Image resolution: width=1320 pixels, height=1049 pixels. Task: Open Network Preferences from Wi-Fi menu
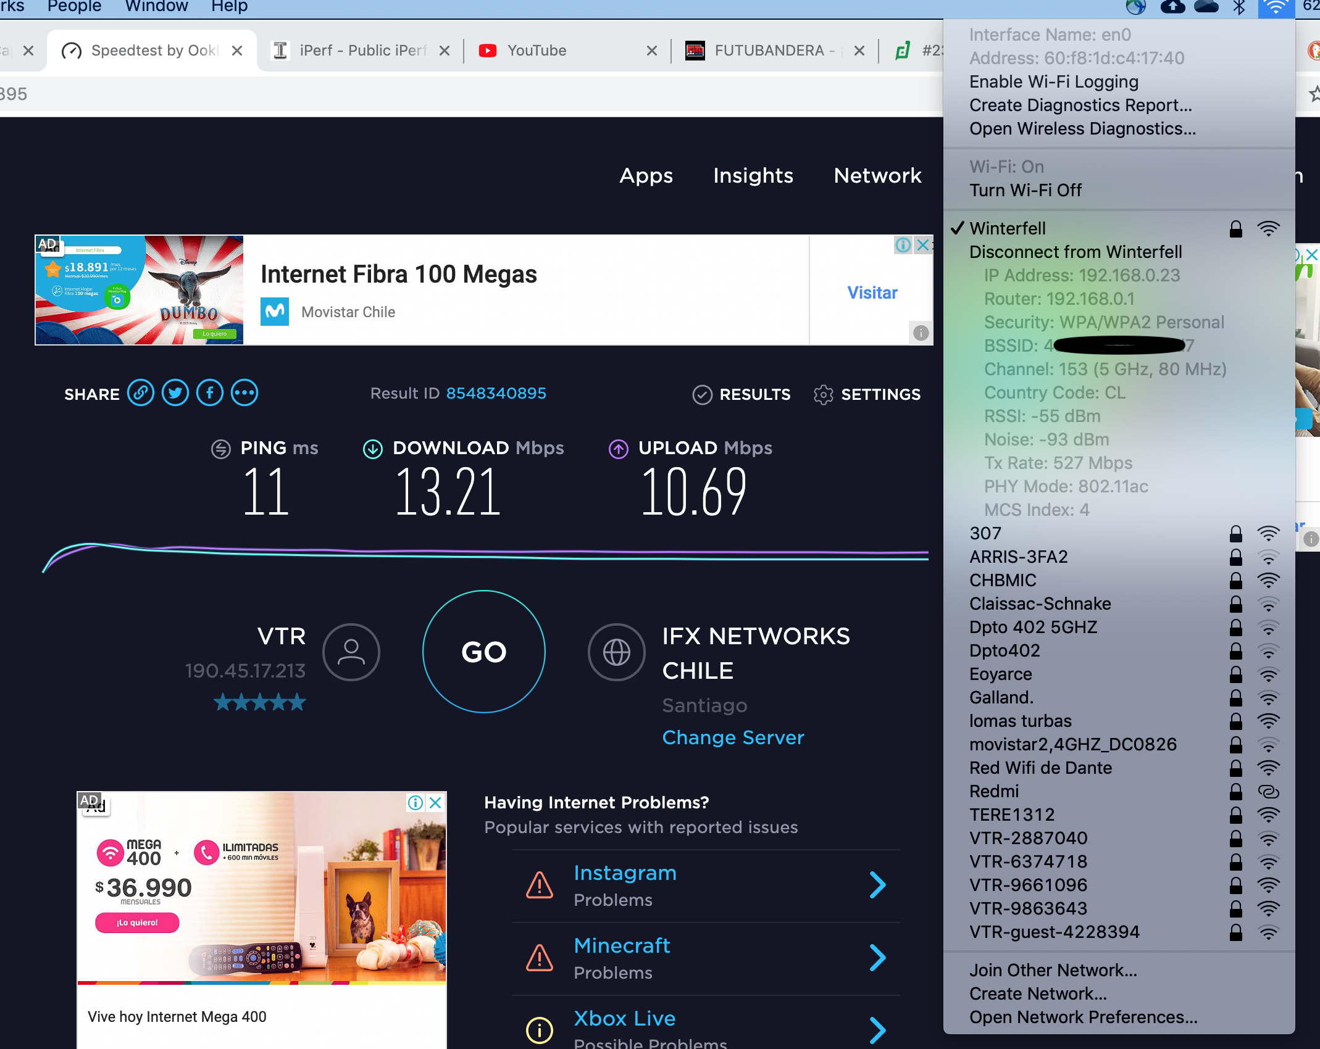click(x=1119, y=1017)
